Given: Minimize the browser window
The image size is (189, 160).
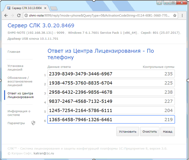Looking at the screenshot, I should [167, 3].
